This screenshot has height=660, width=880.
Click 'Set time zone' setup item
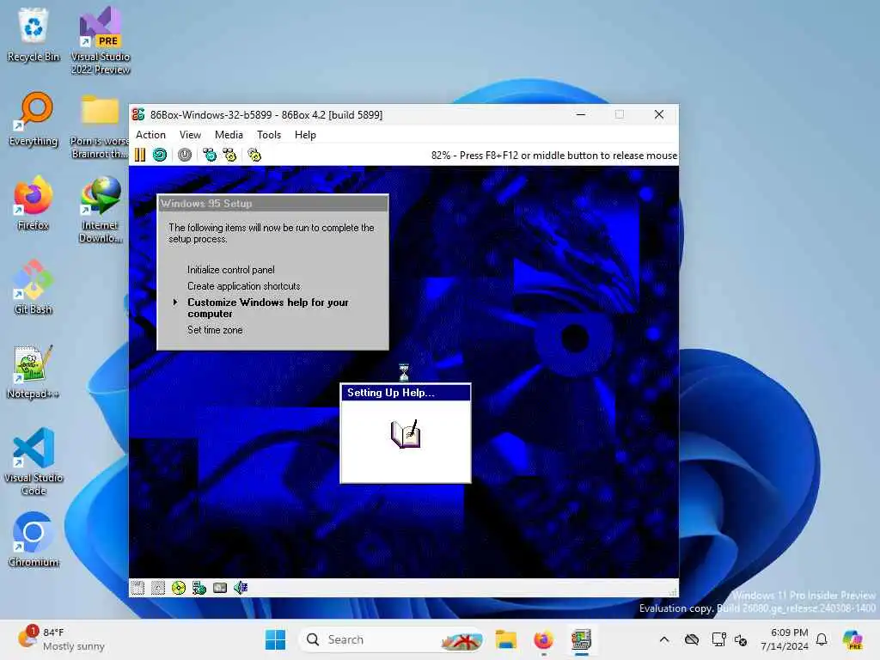tap(215, 330)
